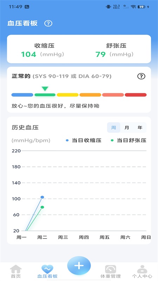Tap the red severe-range bar segment
The image size is (158, 281).
(136, 95)
